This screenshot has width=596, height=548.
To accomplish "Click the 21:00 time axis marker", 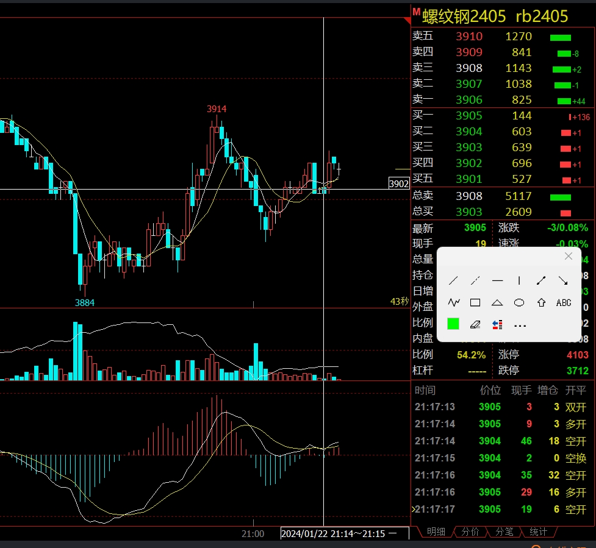I will point(253,534).
